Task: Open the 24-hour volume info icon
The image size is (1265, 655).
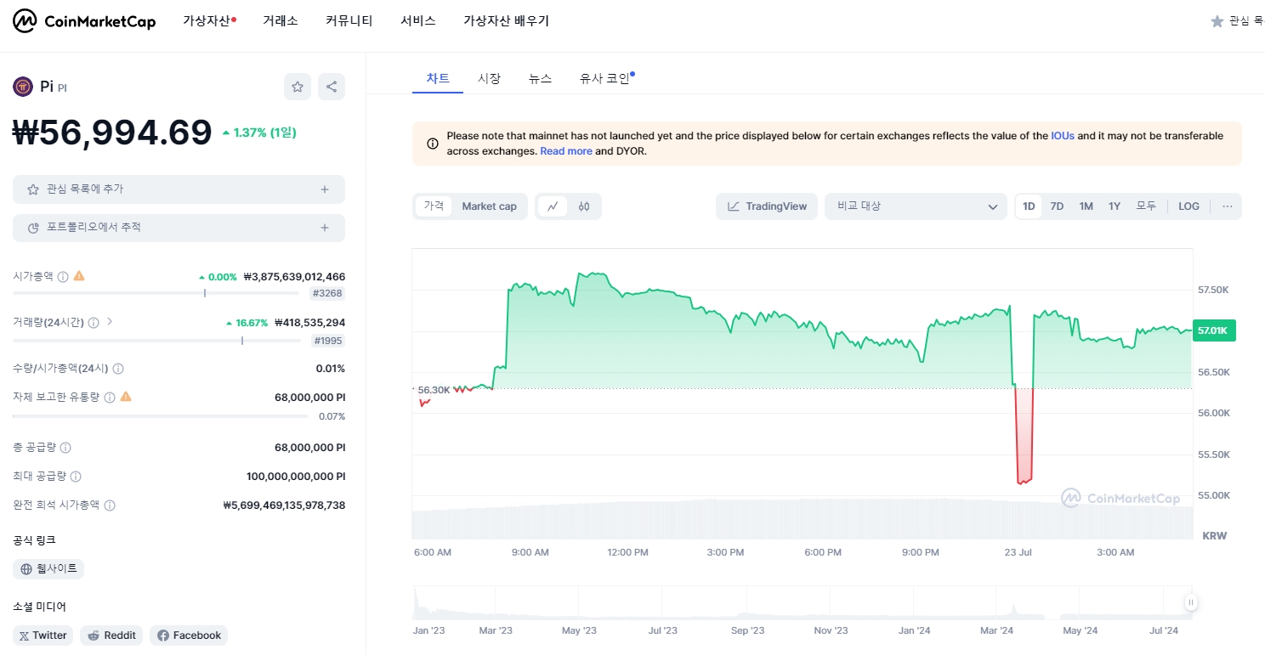Action: click(x=94, y=323)
